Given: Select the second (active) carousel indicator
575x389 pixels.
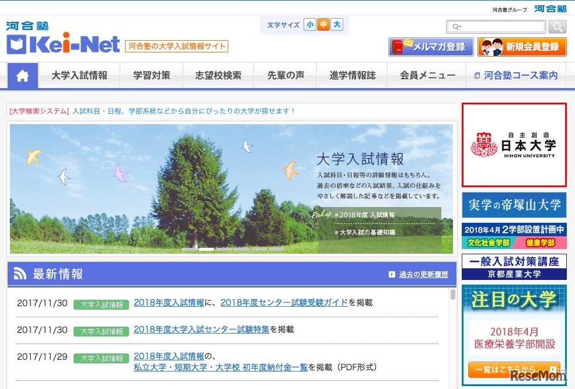Looking at the screenshot, I should point(206,249).
